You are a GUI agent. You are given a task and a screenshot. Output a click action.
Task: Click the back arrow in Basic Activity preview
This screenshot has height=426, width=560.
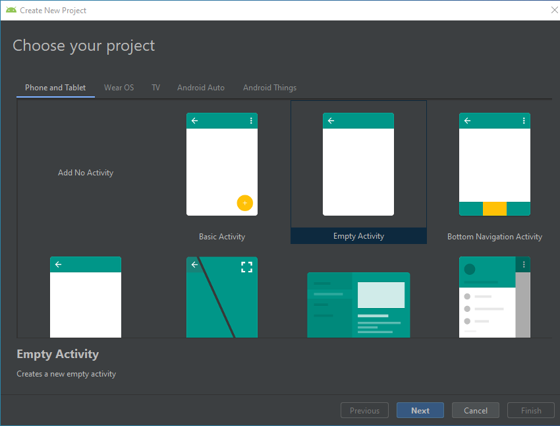coord(194,121)
